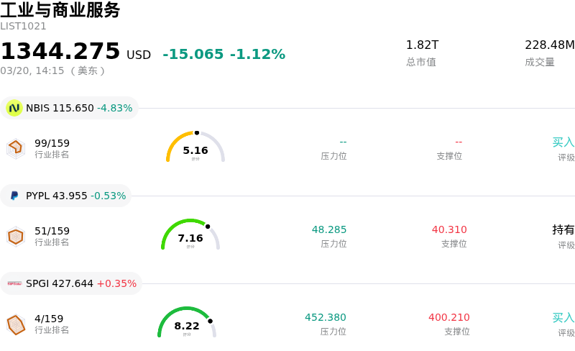
Task: Click the radar chart icon beside 4/159
Action: click(16, 324)
